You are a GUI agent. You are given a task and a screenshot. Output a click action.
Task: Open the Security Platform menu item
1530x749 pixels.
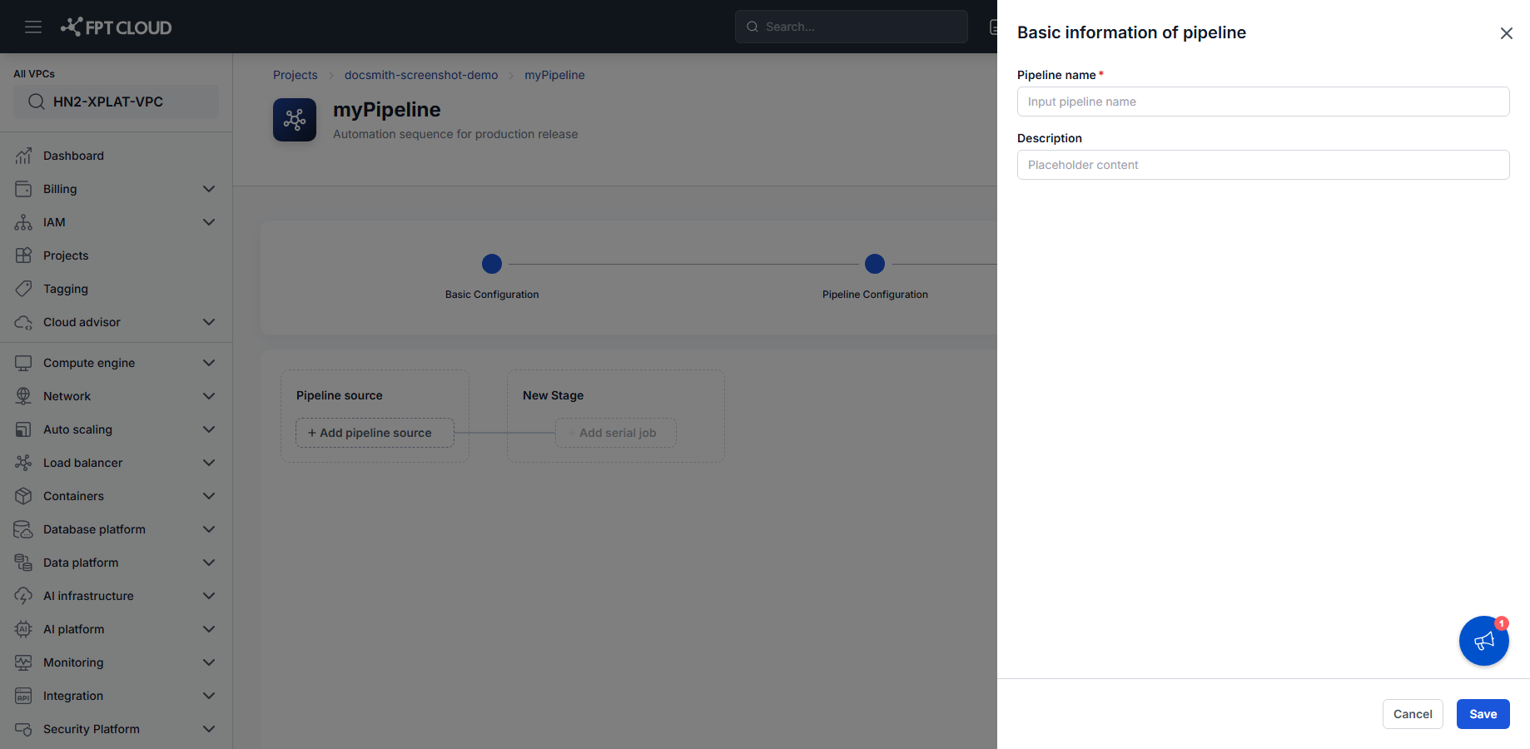click(x=116, y=729)
